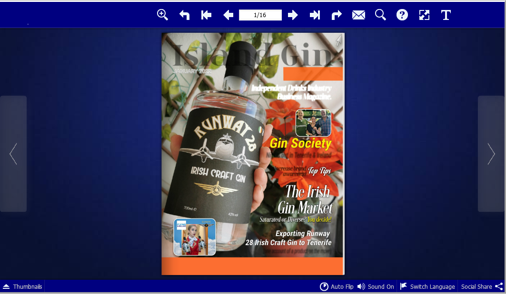Click the Island Gin magazine title
This screenshot has width=506, height=294.
click(253, 55)
